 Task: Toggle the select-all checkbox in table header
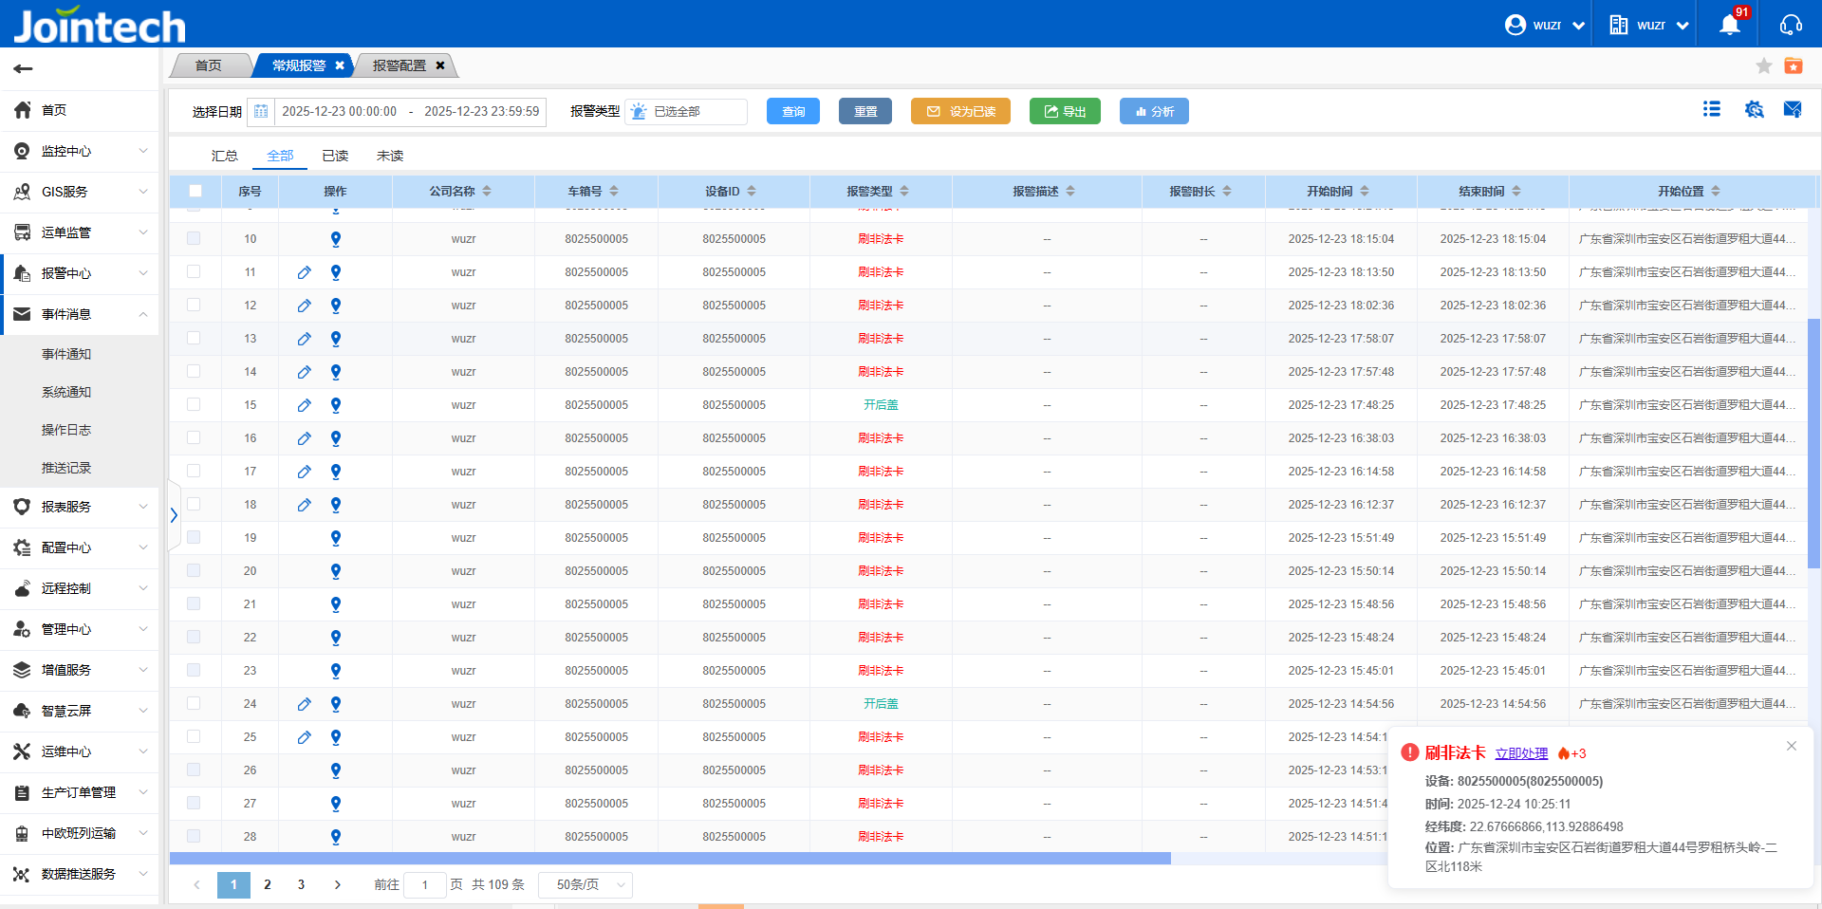[x=195, y=191]
